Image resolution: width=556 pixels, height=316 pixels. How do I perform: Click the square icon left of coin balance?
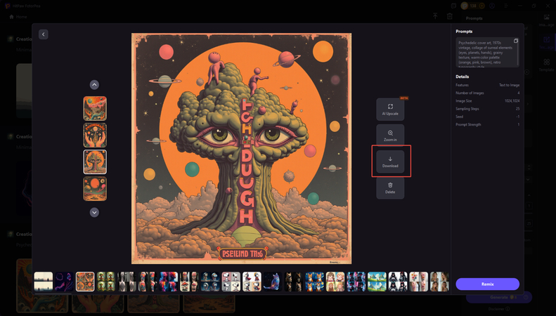point(453,6)
